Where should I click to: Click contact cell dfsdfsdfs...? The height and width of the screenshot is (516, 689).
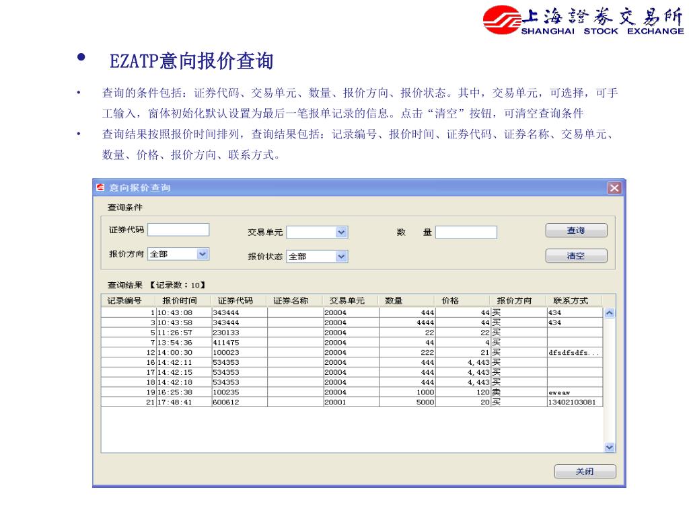click(x=575, y=352)
